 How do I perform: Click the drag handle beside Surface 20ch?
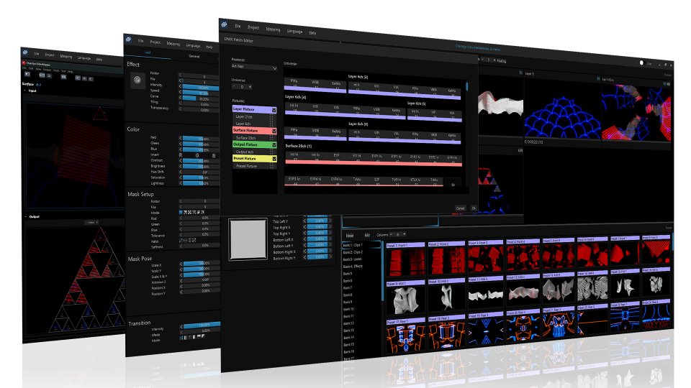(272, 137)
